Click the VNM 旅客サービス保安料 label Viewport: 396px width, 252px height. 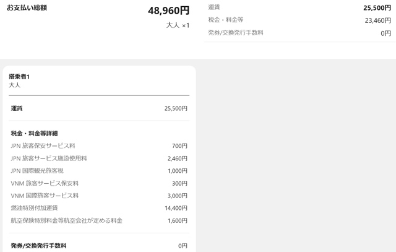(x=45, y=183)
